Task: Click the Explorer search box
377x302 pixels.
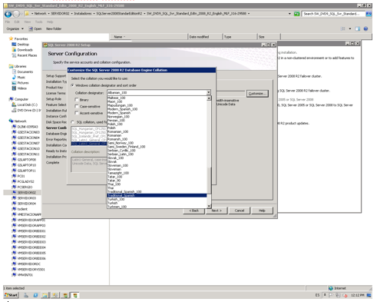Action: click(333, 14)
